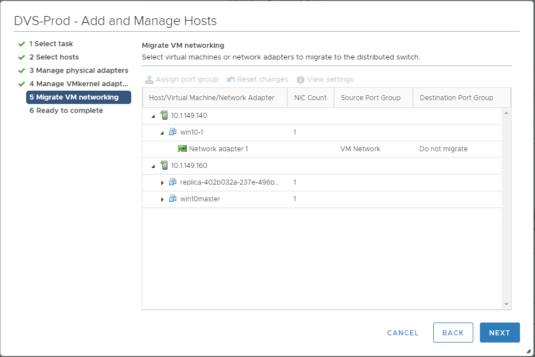Click the Assign port group icon
Screen dimensions: 535x357
[x=150, y=79]
